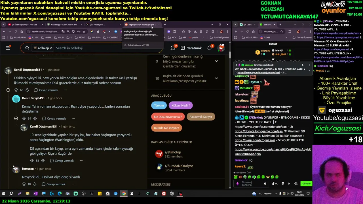
Task: Reload the kick.com page
Action: pos(247,31)
